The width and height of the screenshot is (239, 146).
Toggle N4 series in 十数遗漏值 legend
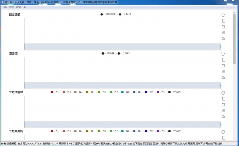click(x=101, y=92)
